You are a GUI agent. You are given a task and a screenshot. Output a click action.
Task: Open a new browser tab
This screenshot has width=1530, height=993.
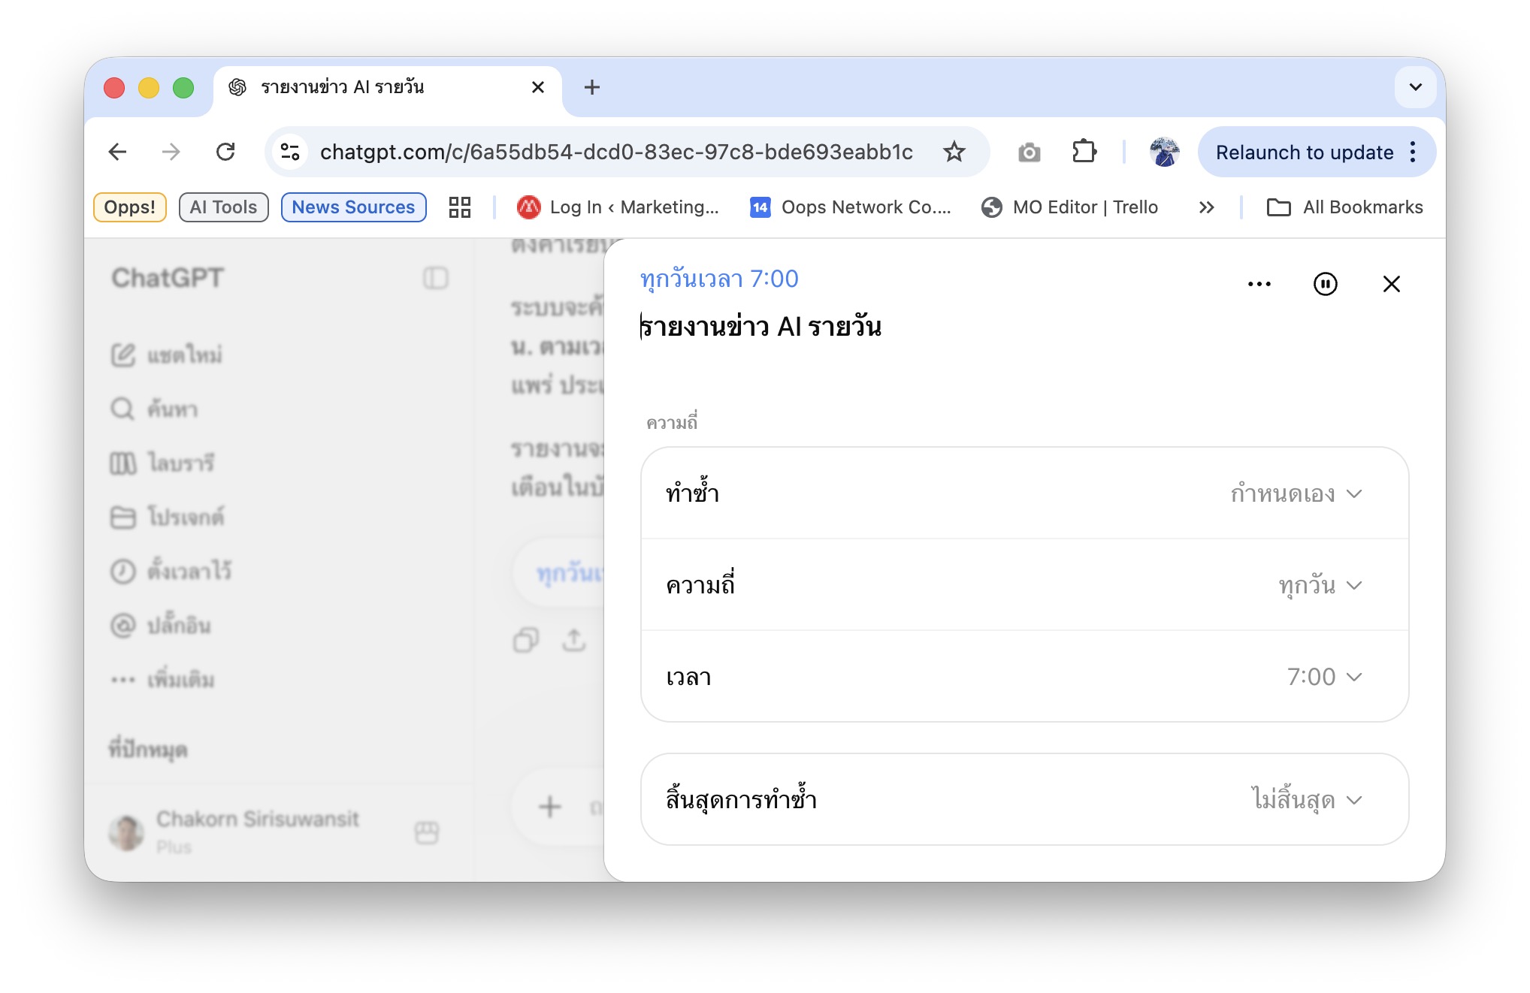[592, 87]
